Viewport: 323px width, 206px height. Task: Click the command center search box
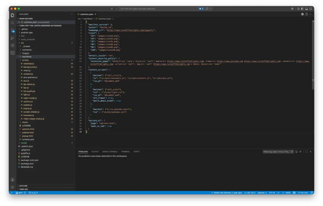(x=158, y=9)
